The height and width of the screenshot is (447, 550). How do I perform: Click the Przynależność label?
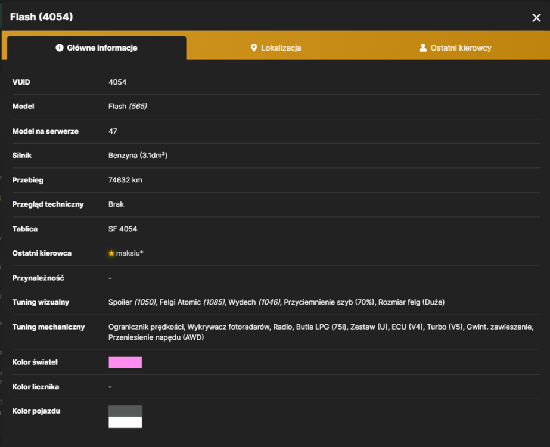pos(38,278)
